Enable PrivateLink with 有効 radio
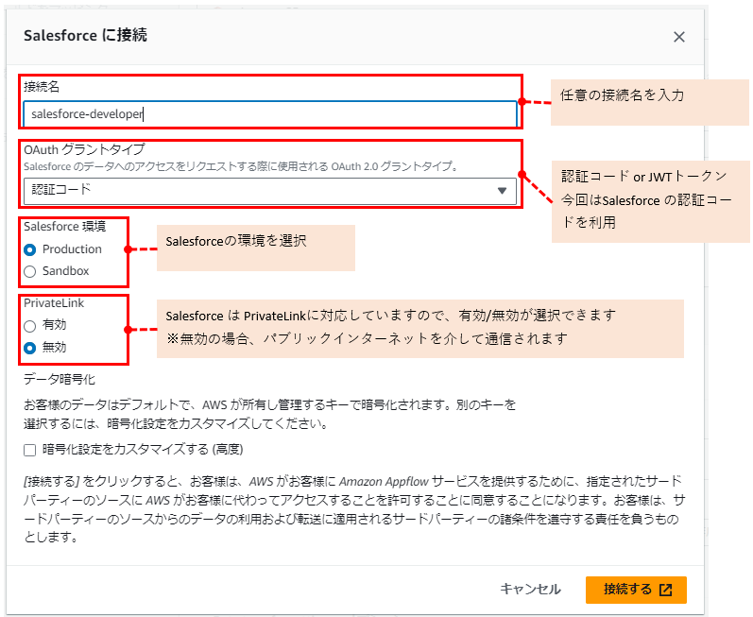The image size is (753, 617). [30, 326]
